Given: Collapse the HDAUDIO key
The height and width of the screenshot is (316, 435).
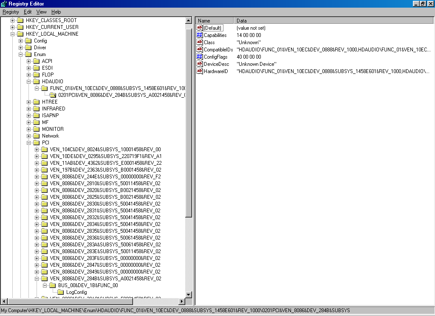Looking at the screenshot, I should tap(28, 82).
